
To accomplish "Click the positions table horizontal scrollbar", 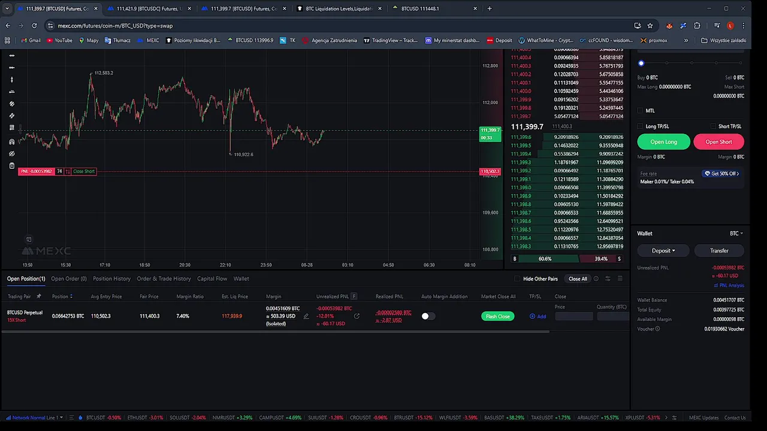I will point(275,332).
